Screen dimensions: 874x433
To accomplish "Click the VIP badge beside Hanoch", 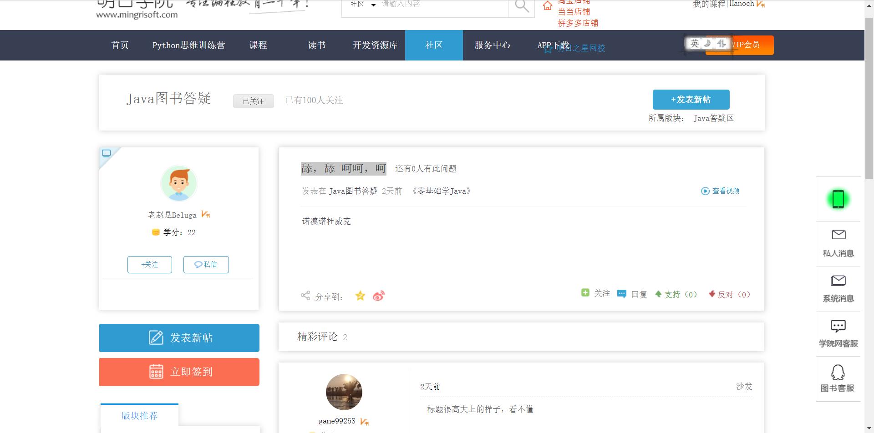I will (761, 4).
